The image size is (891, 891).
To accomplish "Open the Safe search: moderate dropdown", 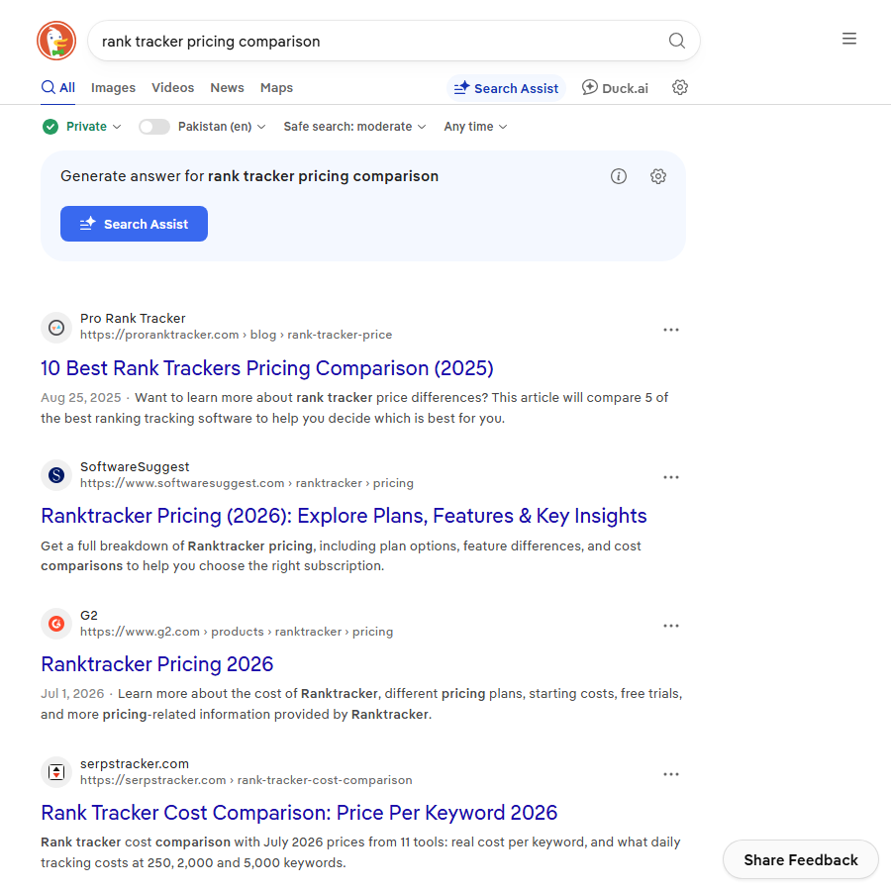I will 354,126.
